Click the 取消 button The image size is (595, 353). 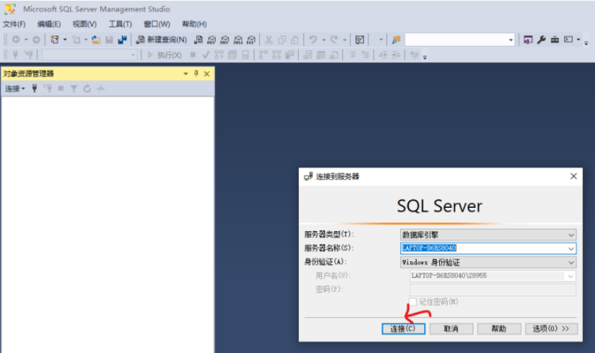(x=451, y=329)
